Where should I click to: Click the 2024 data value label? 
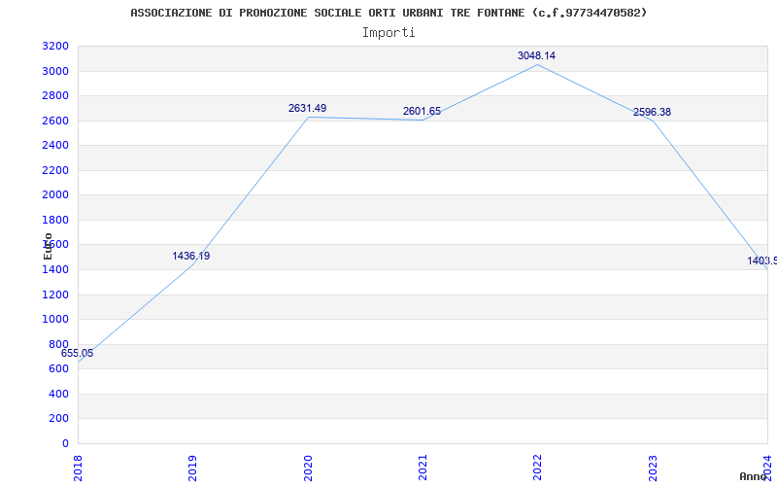click(x=762, y=260)
